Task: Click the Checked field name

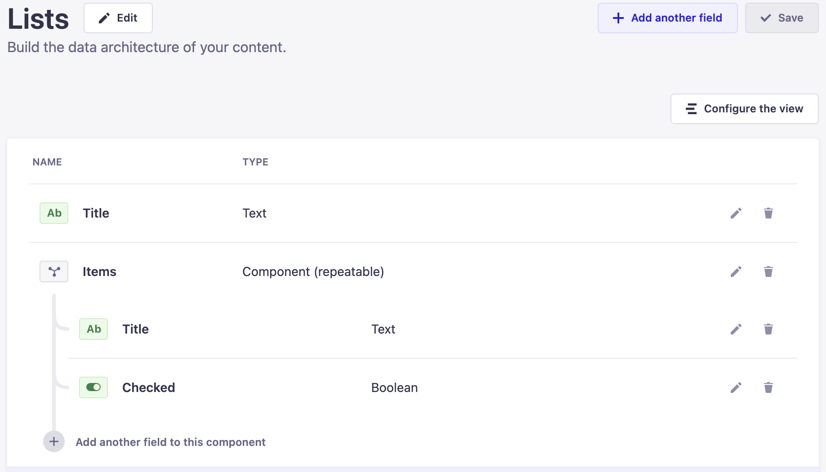Action: coord(148,387)
